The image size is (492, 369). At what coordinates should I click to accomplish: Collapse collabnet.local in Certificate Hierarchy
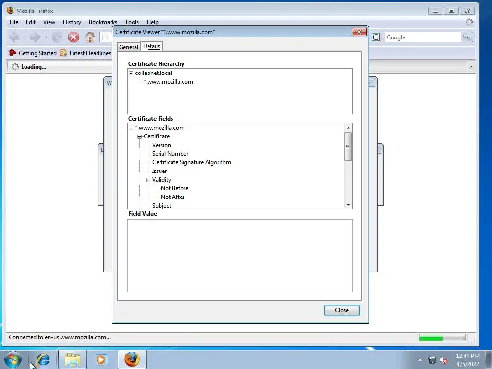pos(131,73)
